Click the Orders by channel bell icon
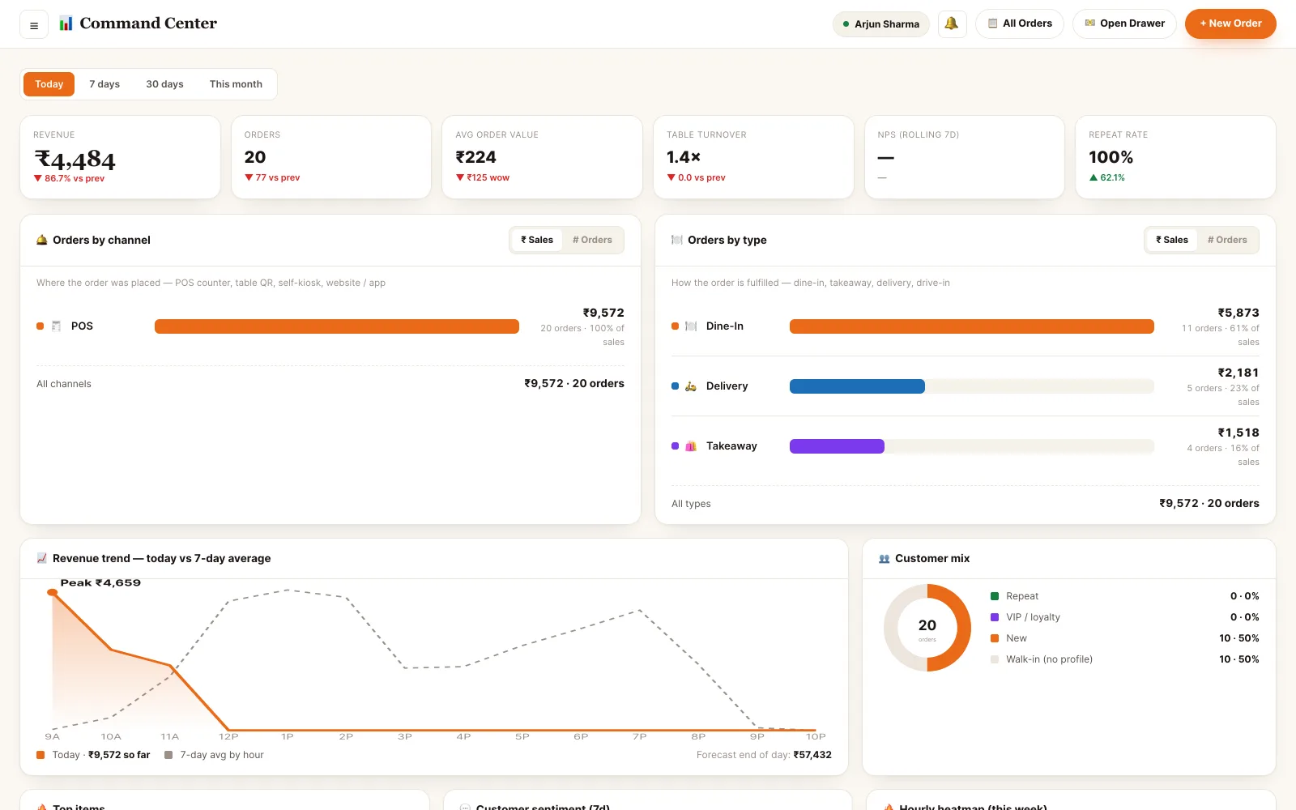This screenshot has width=1296, height=810. coord(42,240)
